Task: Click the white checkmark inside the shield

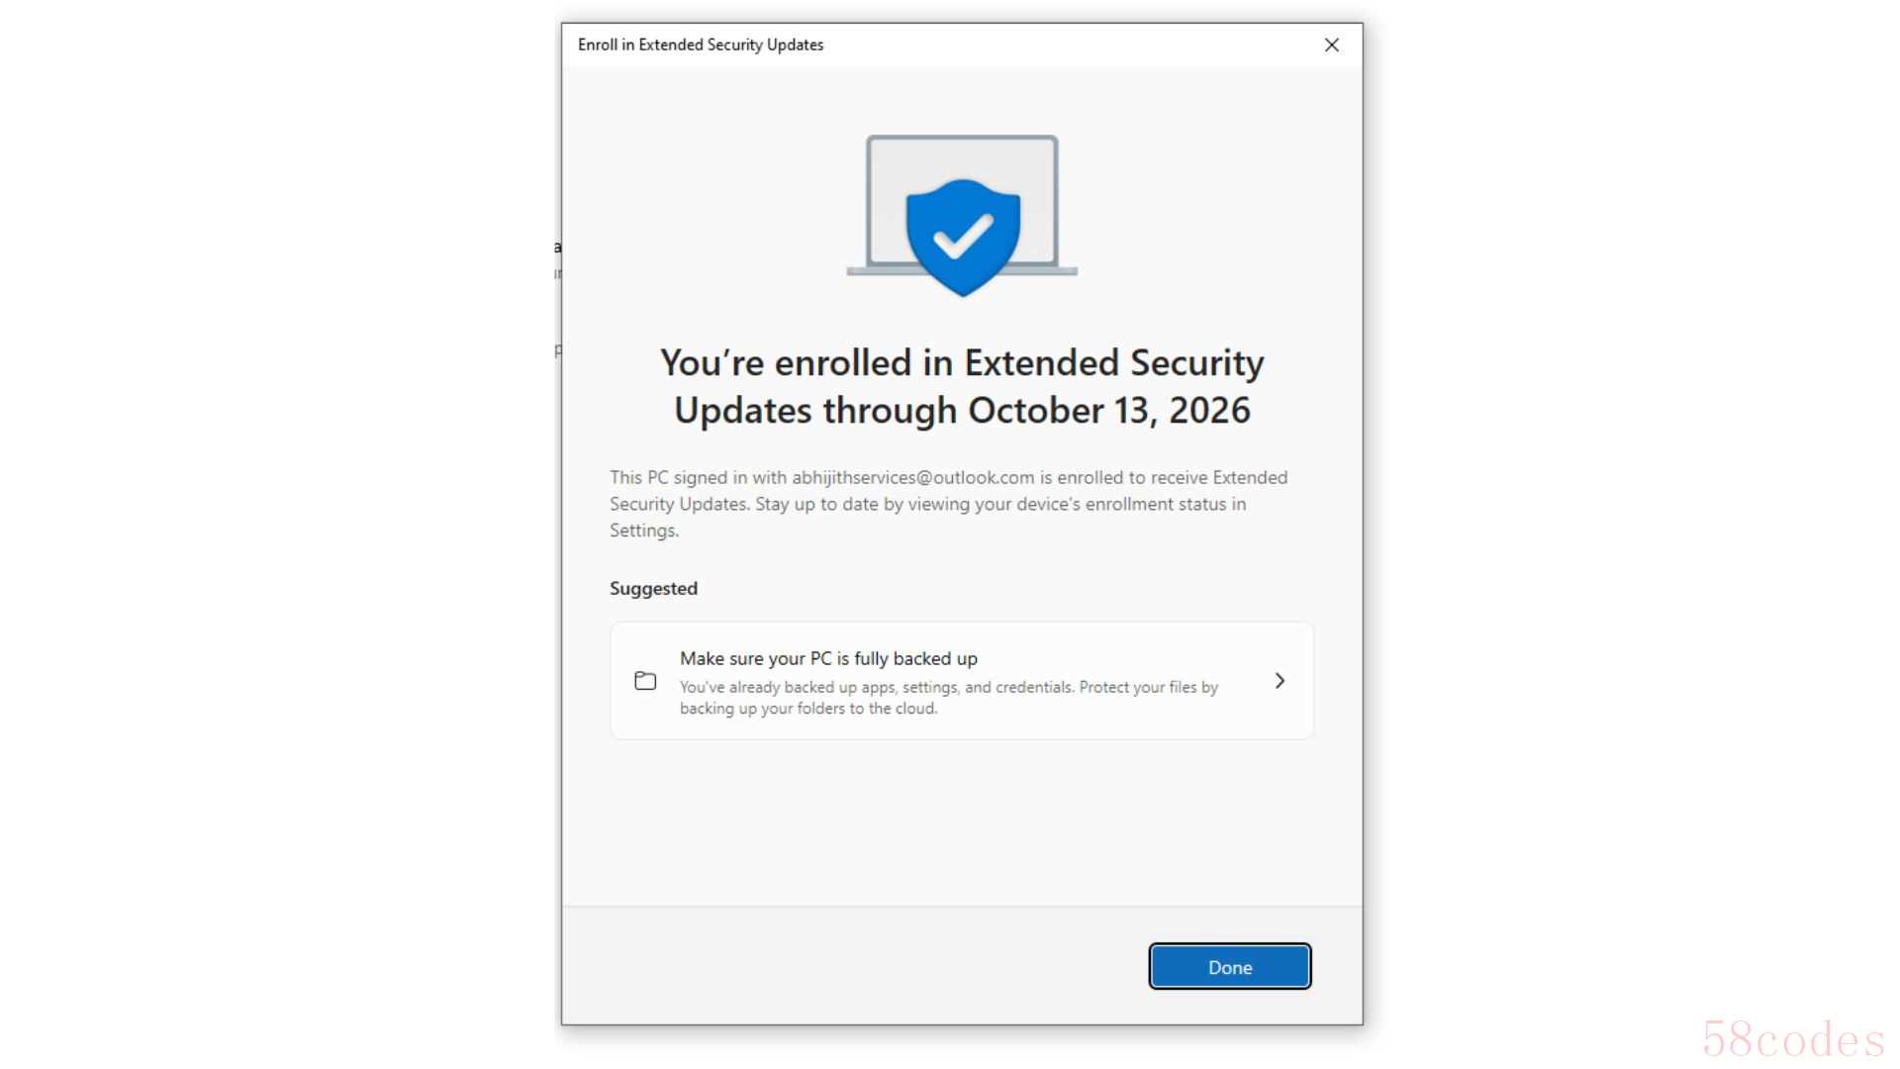Action: pyautogui.click(x=963, y=236)
